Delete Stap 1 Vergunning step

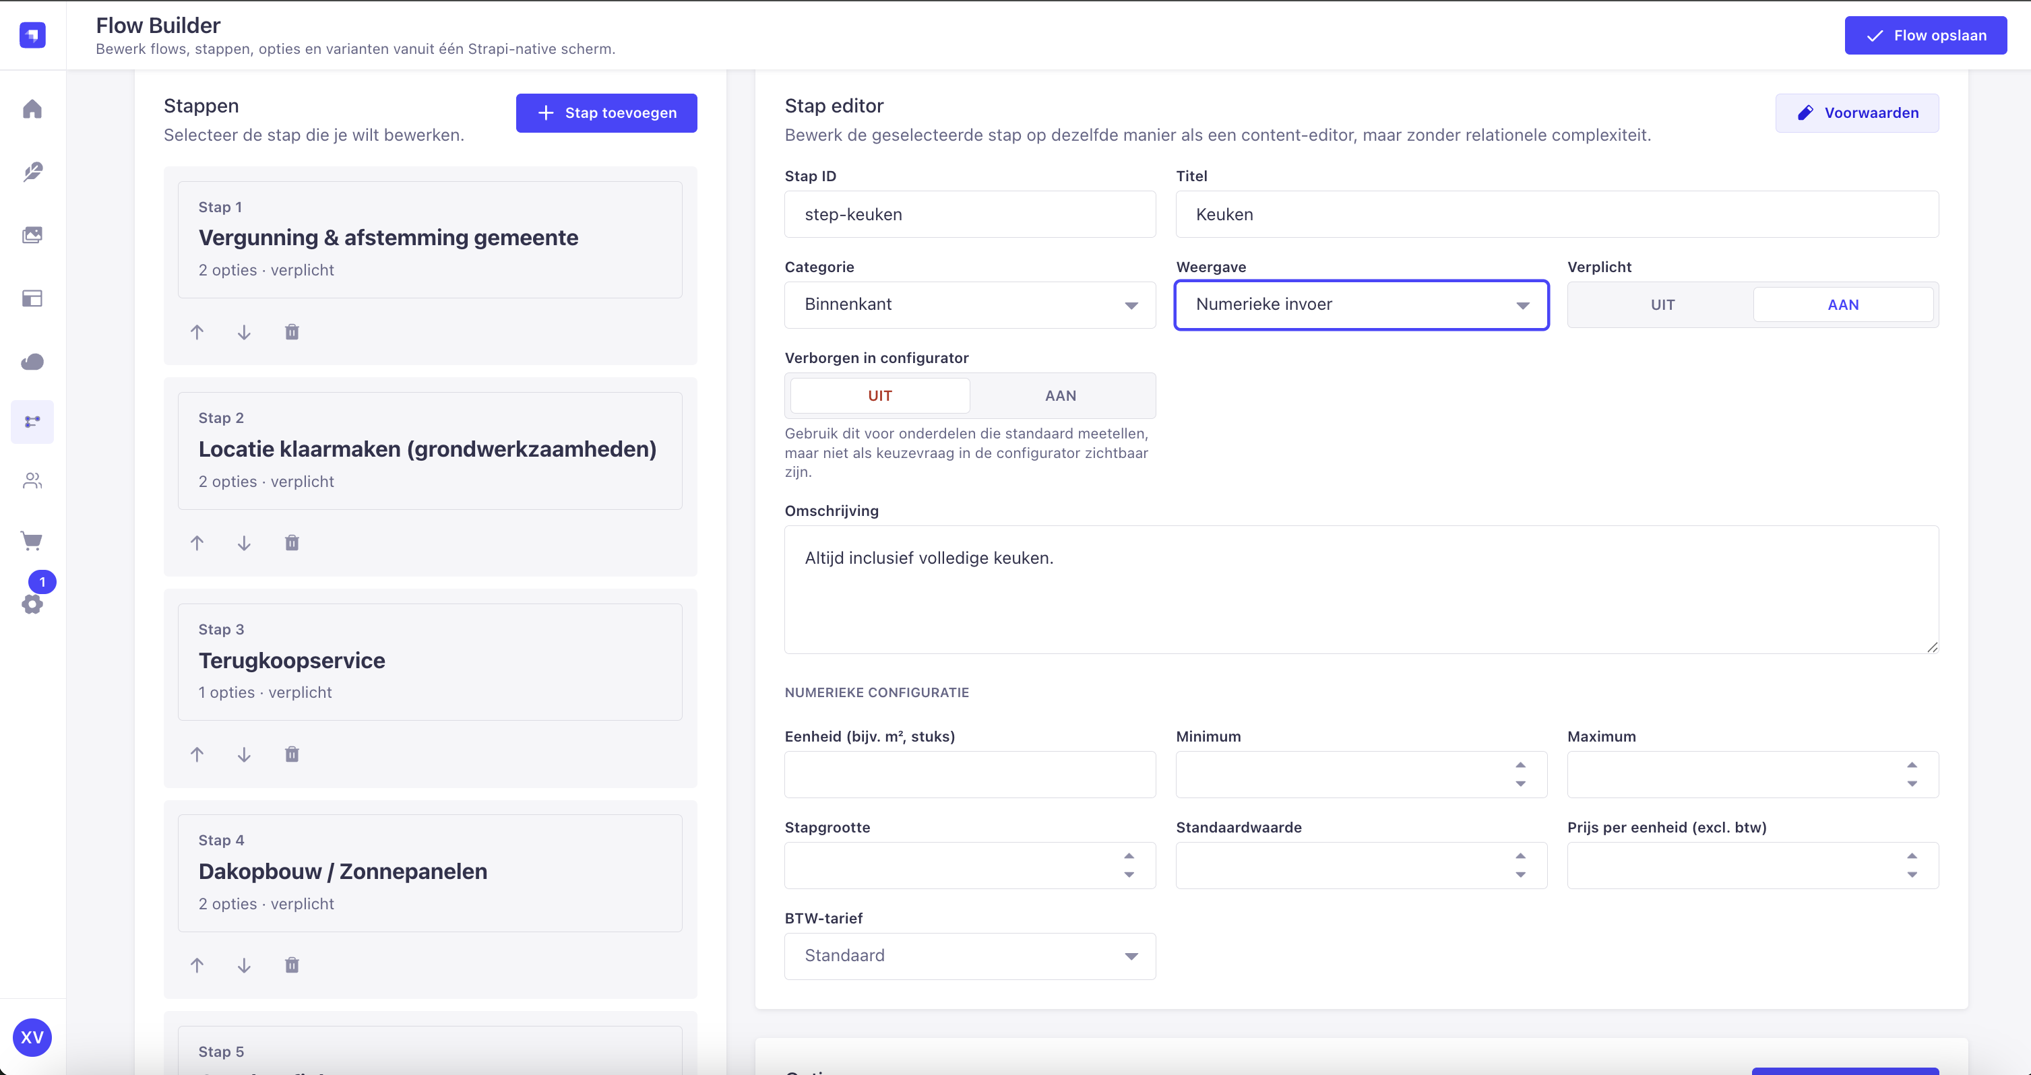(x=292, y=332)
